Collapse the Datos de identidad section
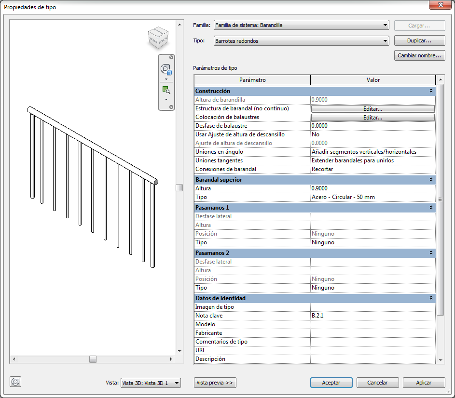455x398 pixels. 430,298
